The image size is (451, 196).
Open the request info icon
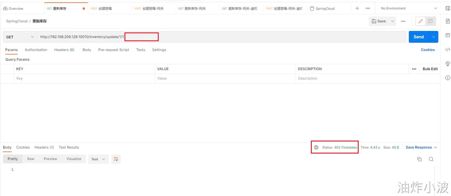[447, 78]
